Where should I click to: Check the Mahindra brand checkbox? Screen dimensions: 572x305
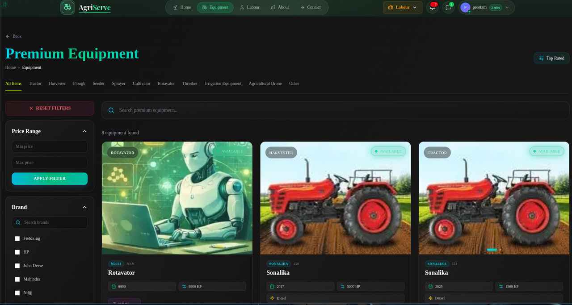[x=17, y=280]
